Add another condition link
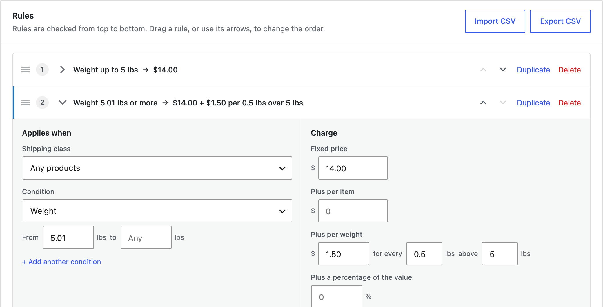 [61, 262]
